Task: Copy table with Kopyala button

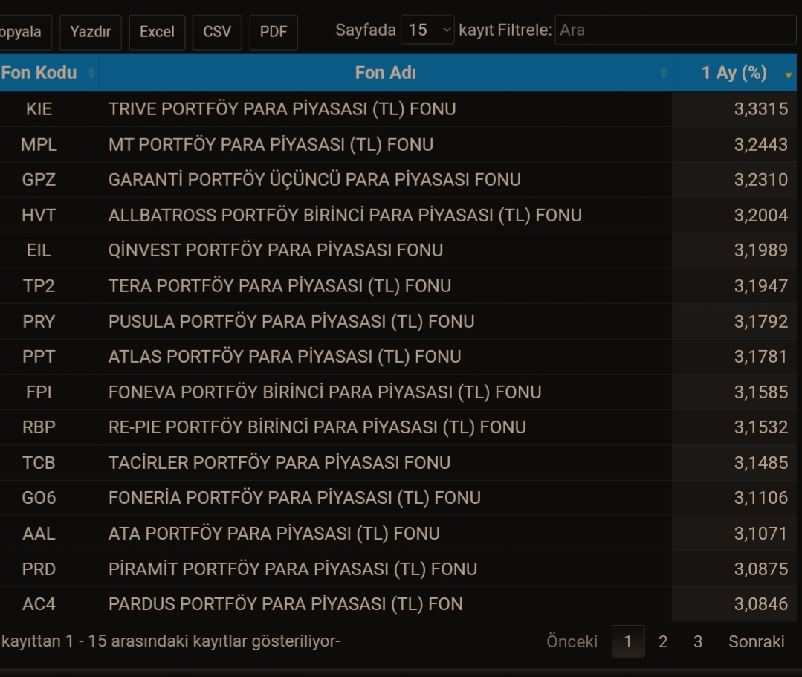Action: click(23, 32)
